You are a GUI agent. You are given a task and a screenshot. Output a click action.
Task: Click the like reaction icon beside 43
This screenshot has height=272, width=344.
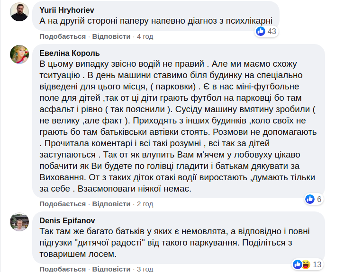click(261, 31)
